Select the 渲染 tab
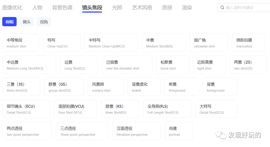 (187, 8)
